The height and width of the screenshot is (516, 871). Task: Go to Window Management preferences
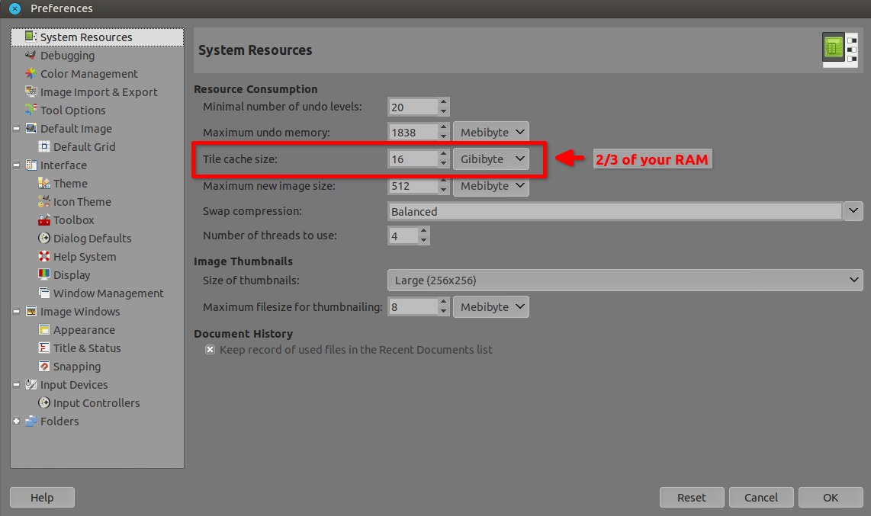click(x=97, y=293)
